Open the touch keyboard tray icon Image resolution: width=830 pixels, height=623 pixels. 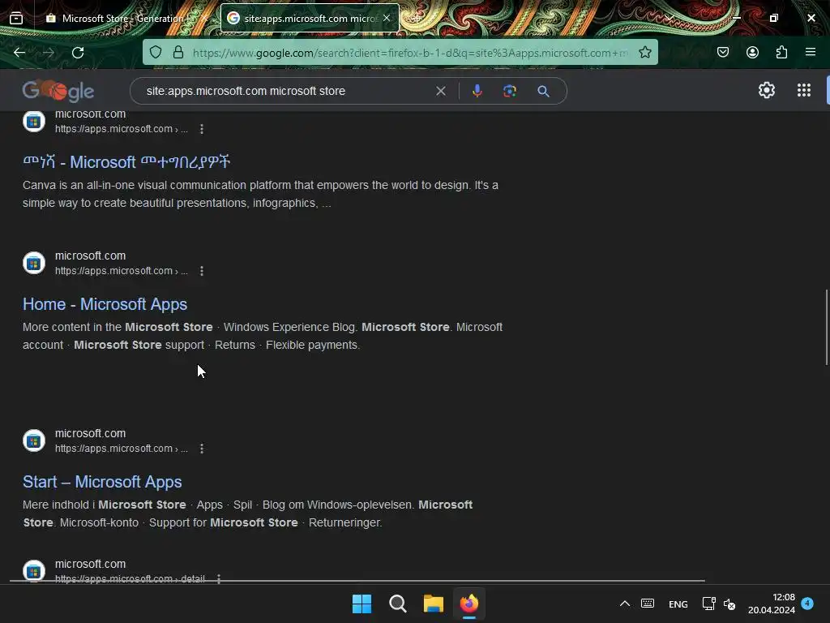pyautogui.click(x=648, y=604)
